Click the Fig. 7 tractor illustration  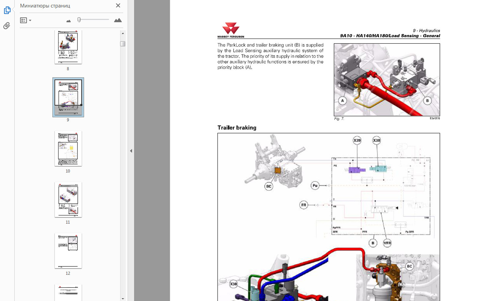click(x=387, y=80)
